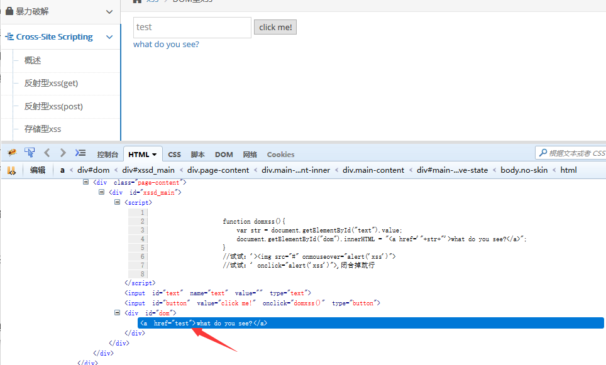The width and height of the screenshot is (606, 365).
Task: Focus the test text input field
Action: 192,28
